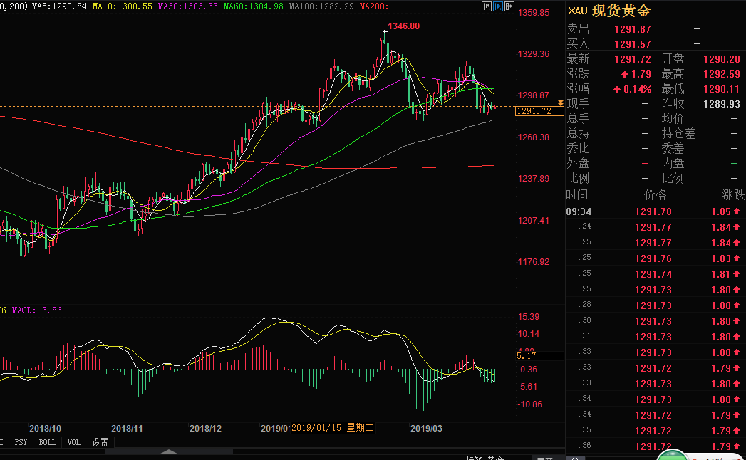Expand the panel with the bottom up-triangle
Screen dimensions: 746x460
(x=168, y=451)
